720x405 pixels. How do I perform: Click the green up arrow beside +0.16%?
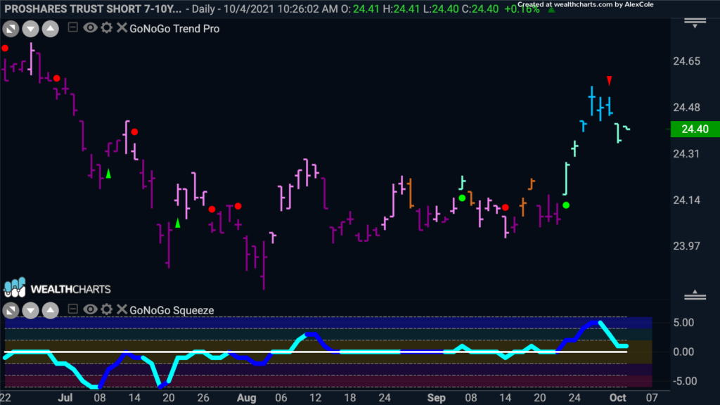click(x=551, y=9)
